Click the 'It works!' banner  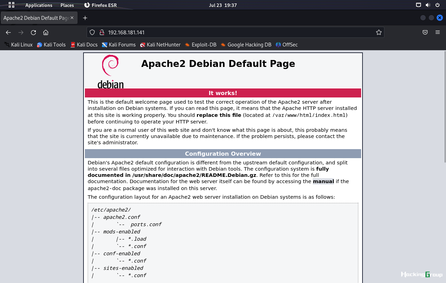[223, 93]
